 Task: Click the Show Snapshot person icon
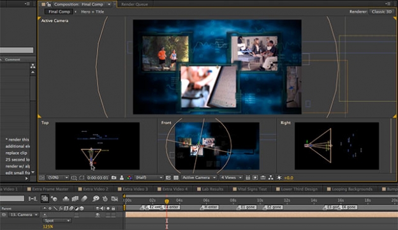(x=122, y=178)
